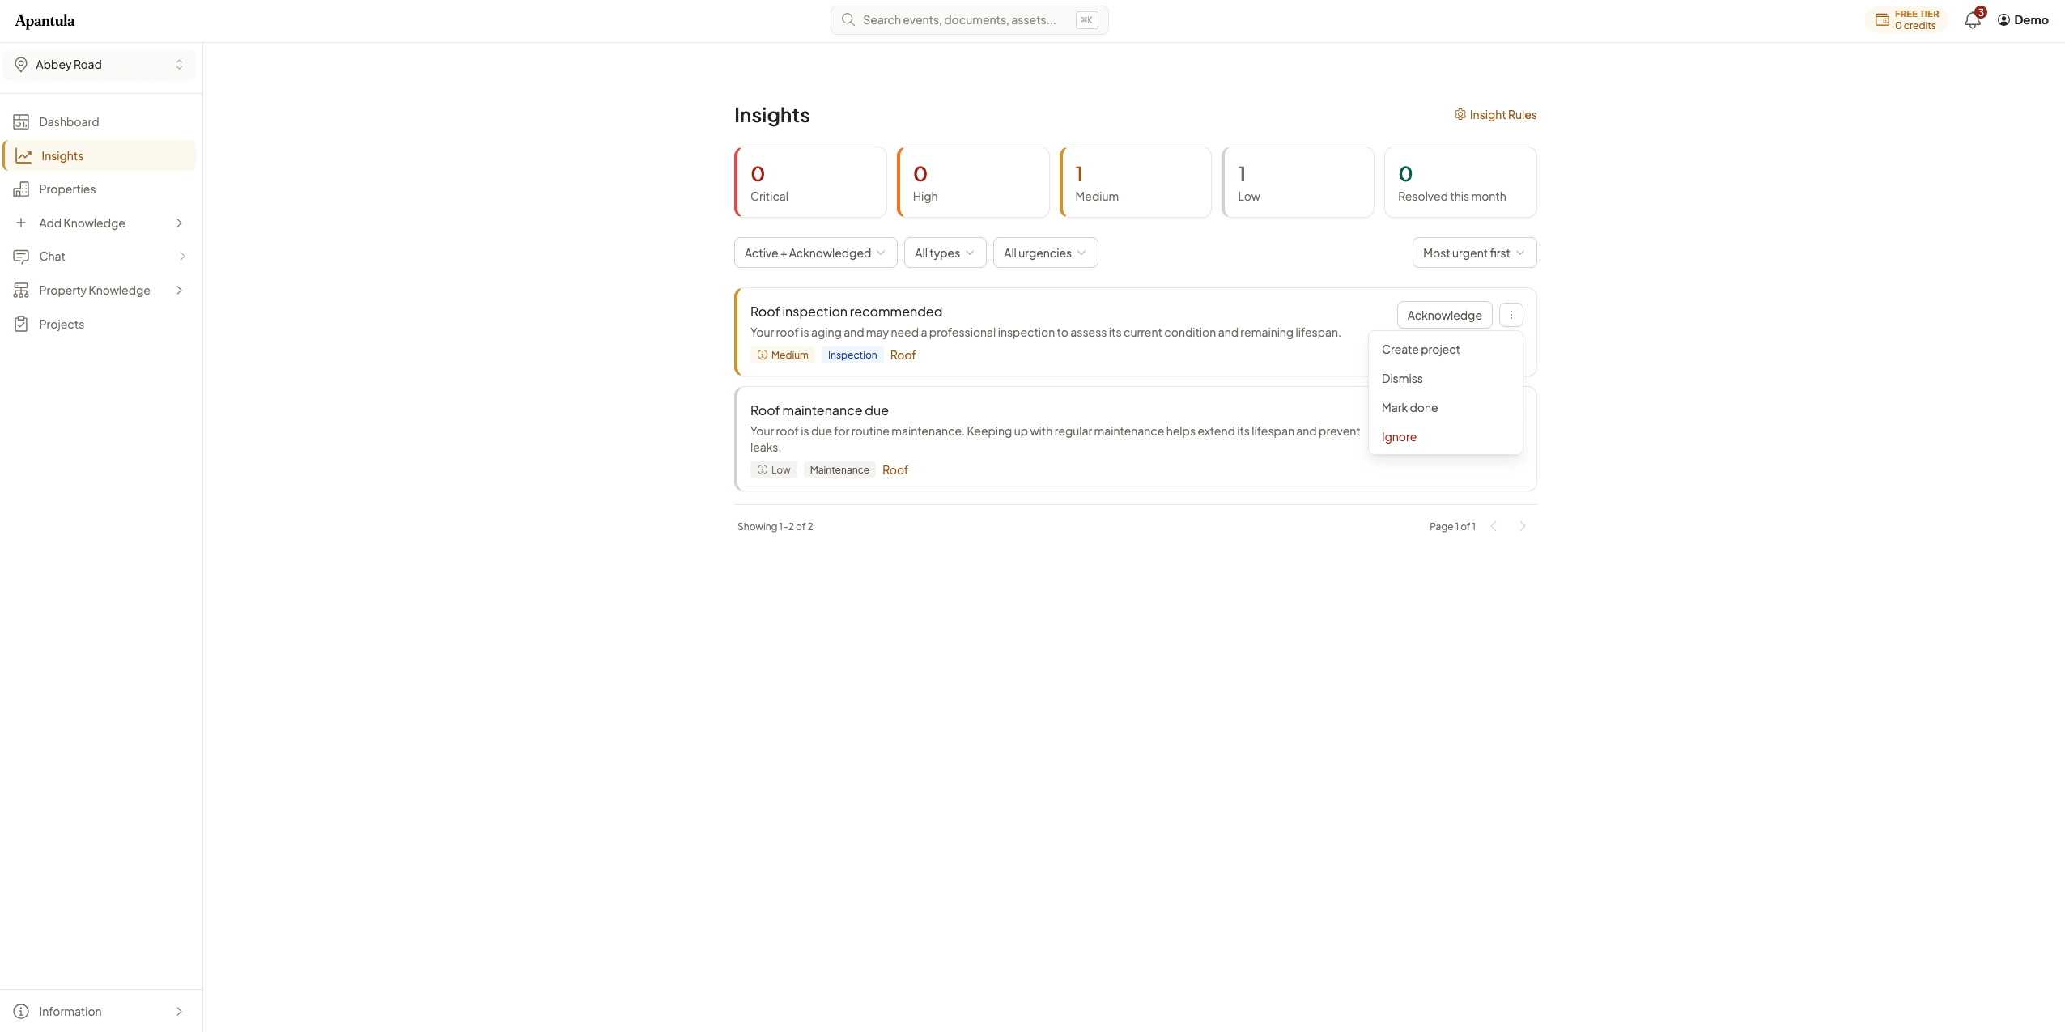Click the Abbey Road location pin icon
The image size is (2065, 1032).
coord(21,65)
